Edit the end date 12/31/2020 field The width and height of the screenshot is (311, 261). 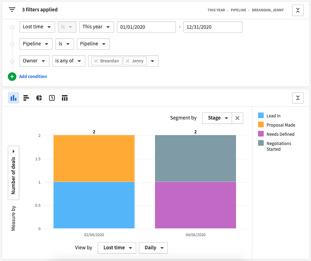click(213, 27)
